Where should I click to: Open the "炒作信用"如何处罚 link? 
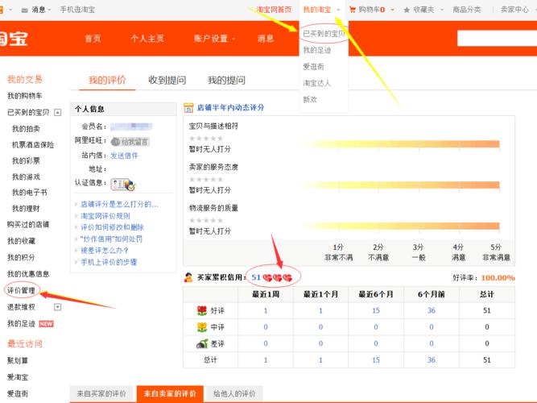click(x=111, y=239)
